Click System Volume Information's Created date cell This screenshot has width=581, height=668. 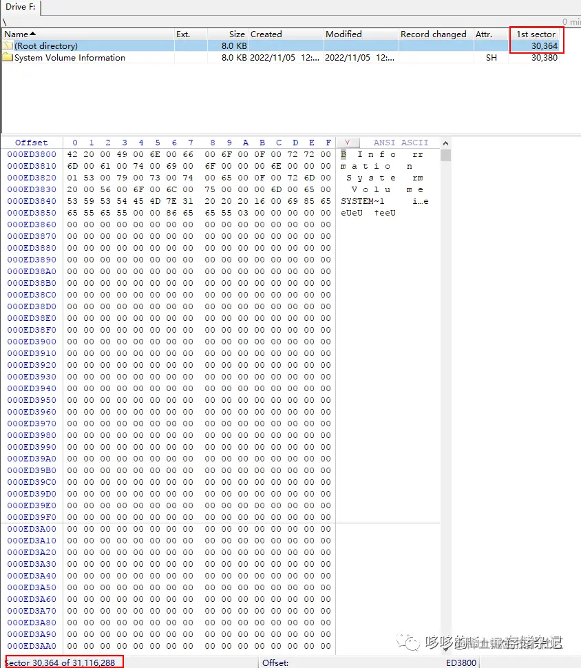point(284,58)
